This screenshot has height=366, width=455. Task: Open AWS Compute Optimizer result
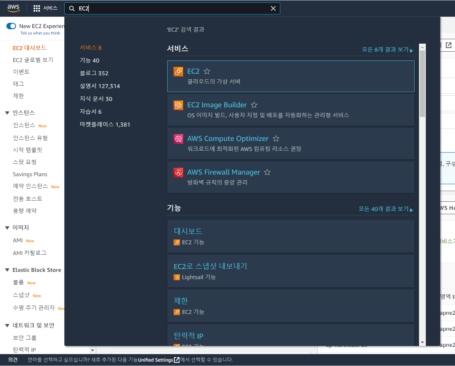[x=291, y=144]
